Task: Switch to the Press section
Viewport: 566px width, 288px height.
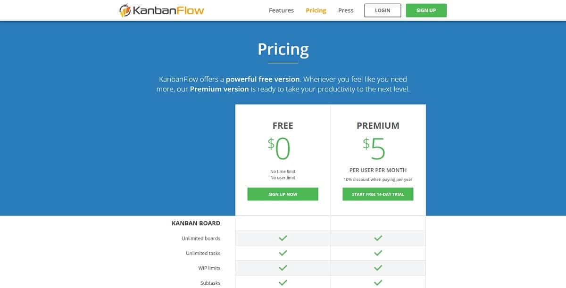Action: [345, 10]
